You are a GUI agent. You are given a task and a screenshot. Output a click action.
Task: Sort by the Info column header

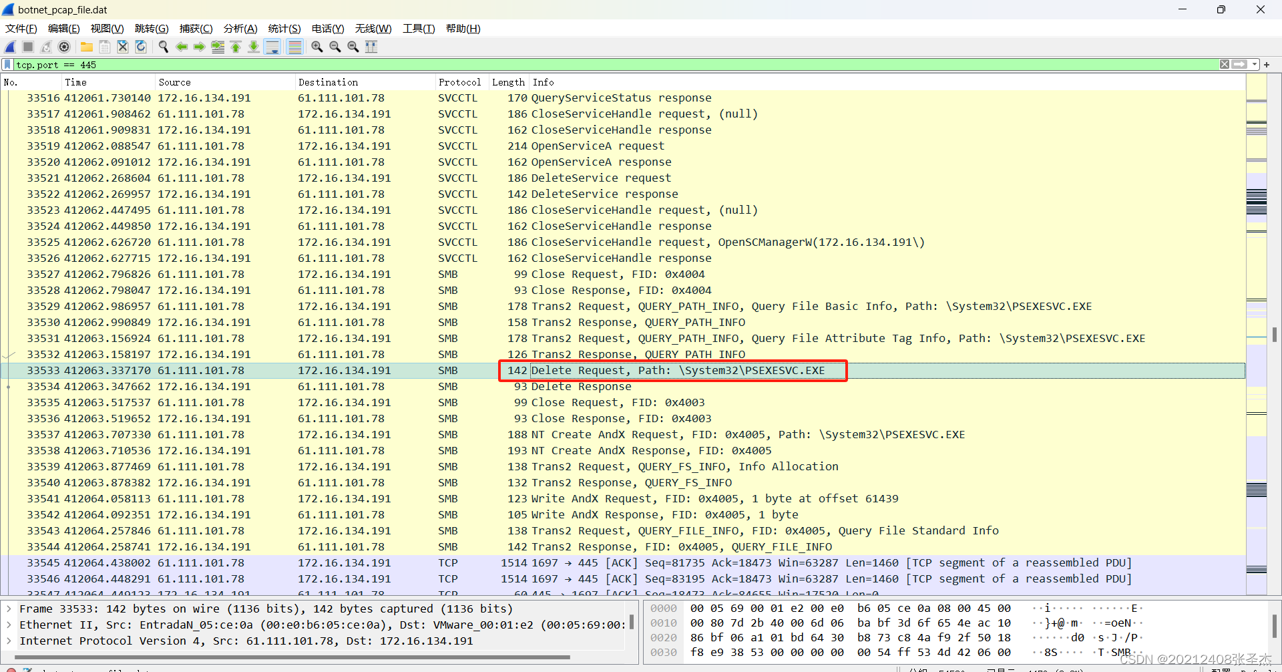[x=887, y=82]
